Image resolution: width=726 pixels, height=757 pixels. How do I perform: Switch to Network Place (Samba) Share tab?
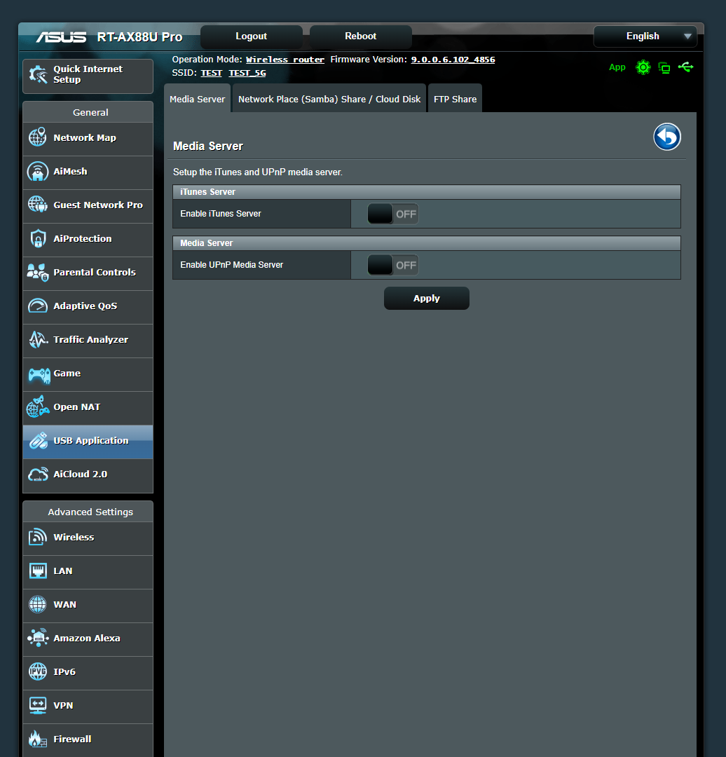(329, 99)
